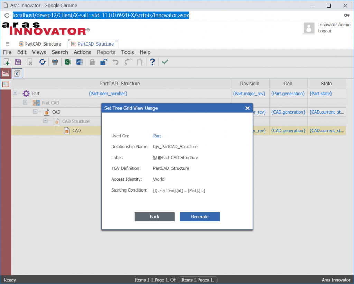Click the {Part.generation} cell
This screenshot has width=354, height=284.
(x=288, y=94)
